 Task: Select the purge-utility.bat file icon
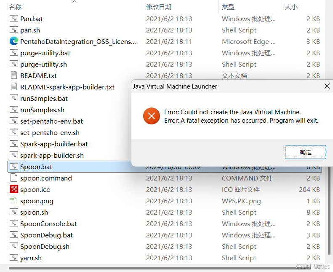pos(14,53)
